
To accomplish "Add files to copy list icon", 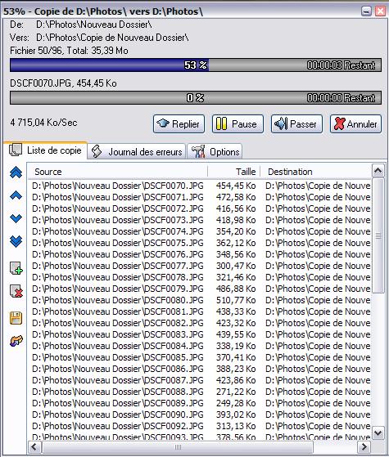I will (16, 268).
